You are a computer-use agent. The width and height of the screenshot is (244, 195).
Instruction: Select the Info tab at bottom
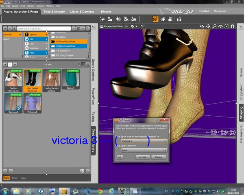click(14, 178)
